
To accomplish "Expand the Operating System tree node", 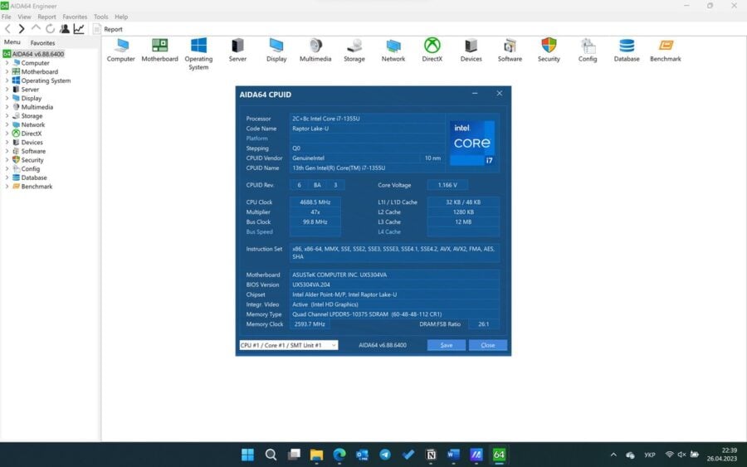I will [x=7, y=80].
